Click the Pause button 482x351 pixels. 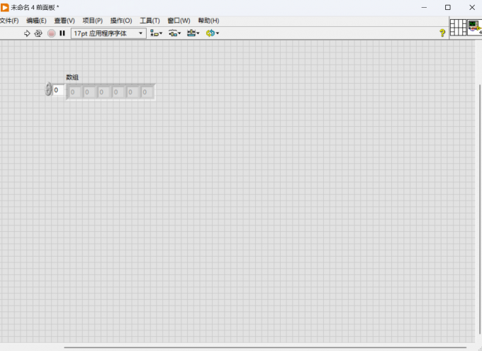pos(62,33)
